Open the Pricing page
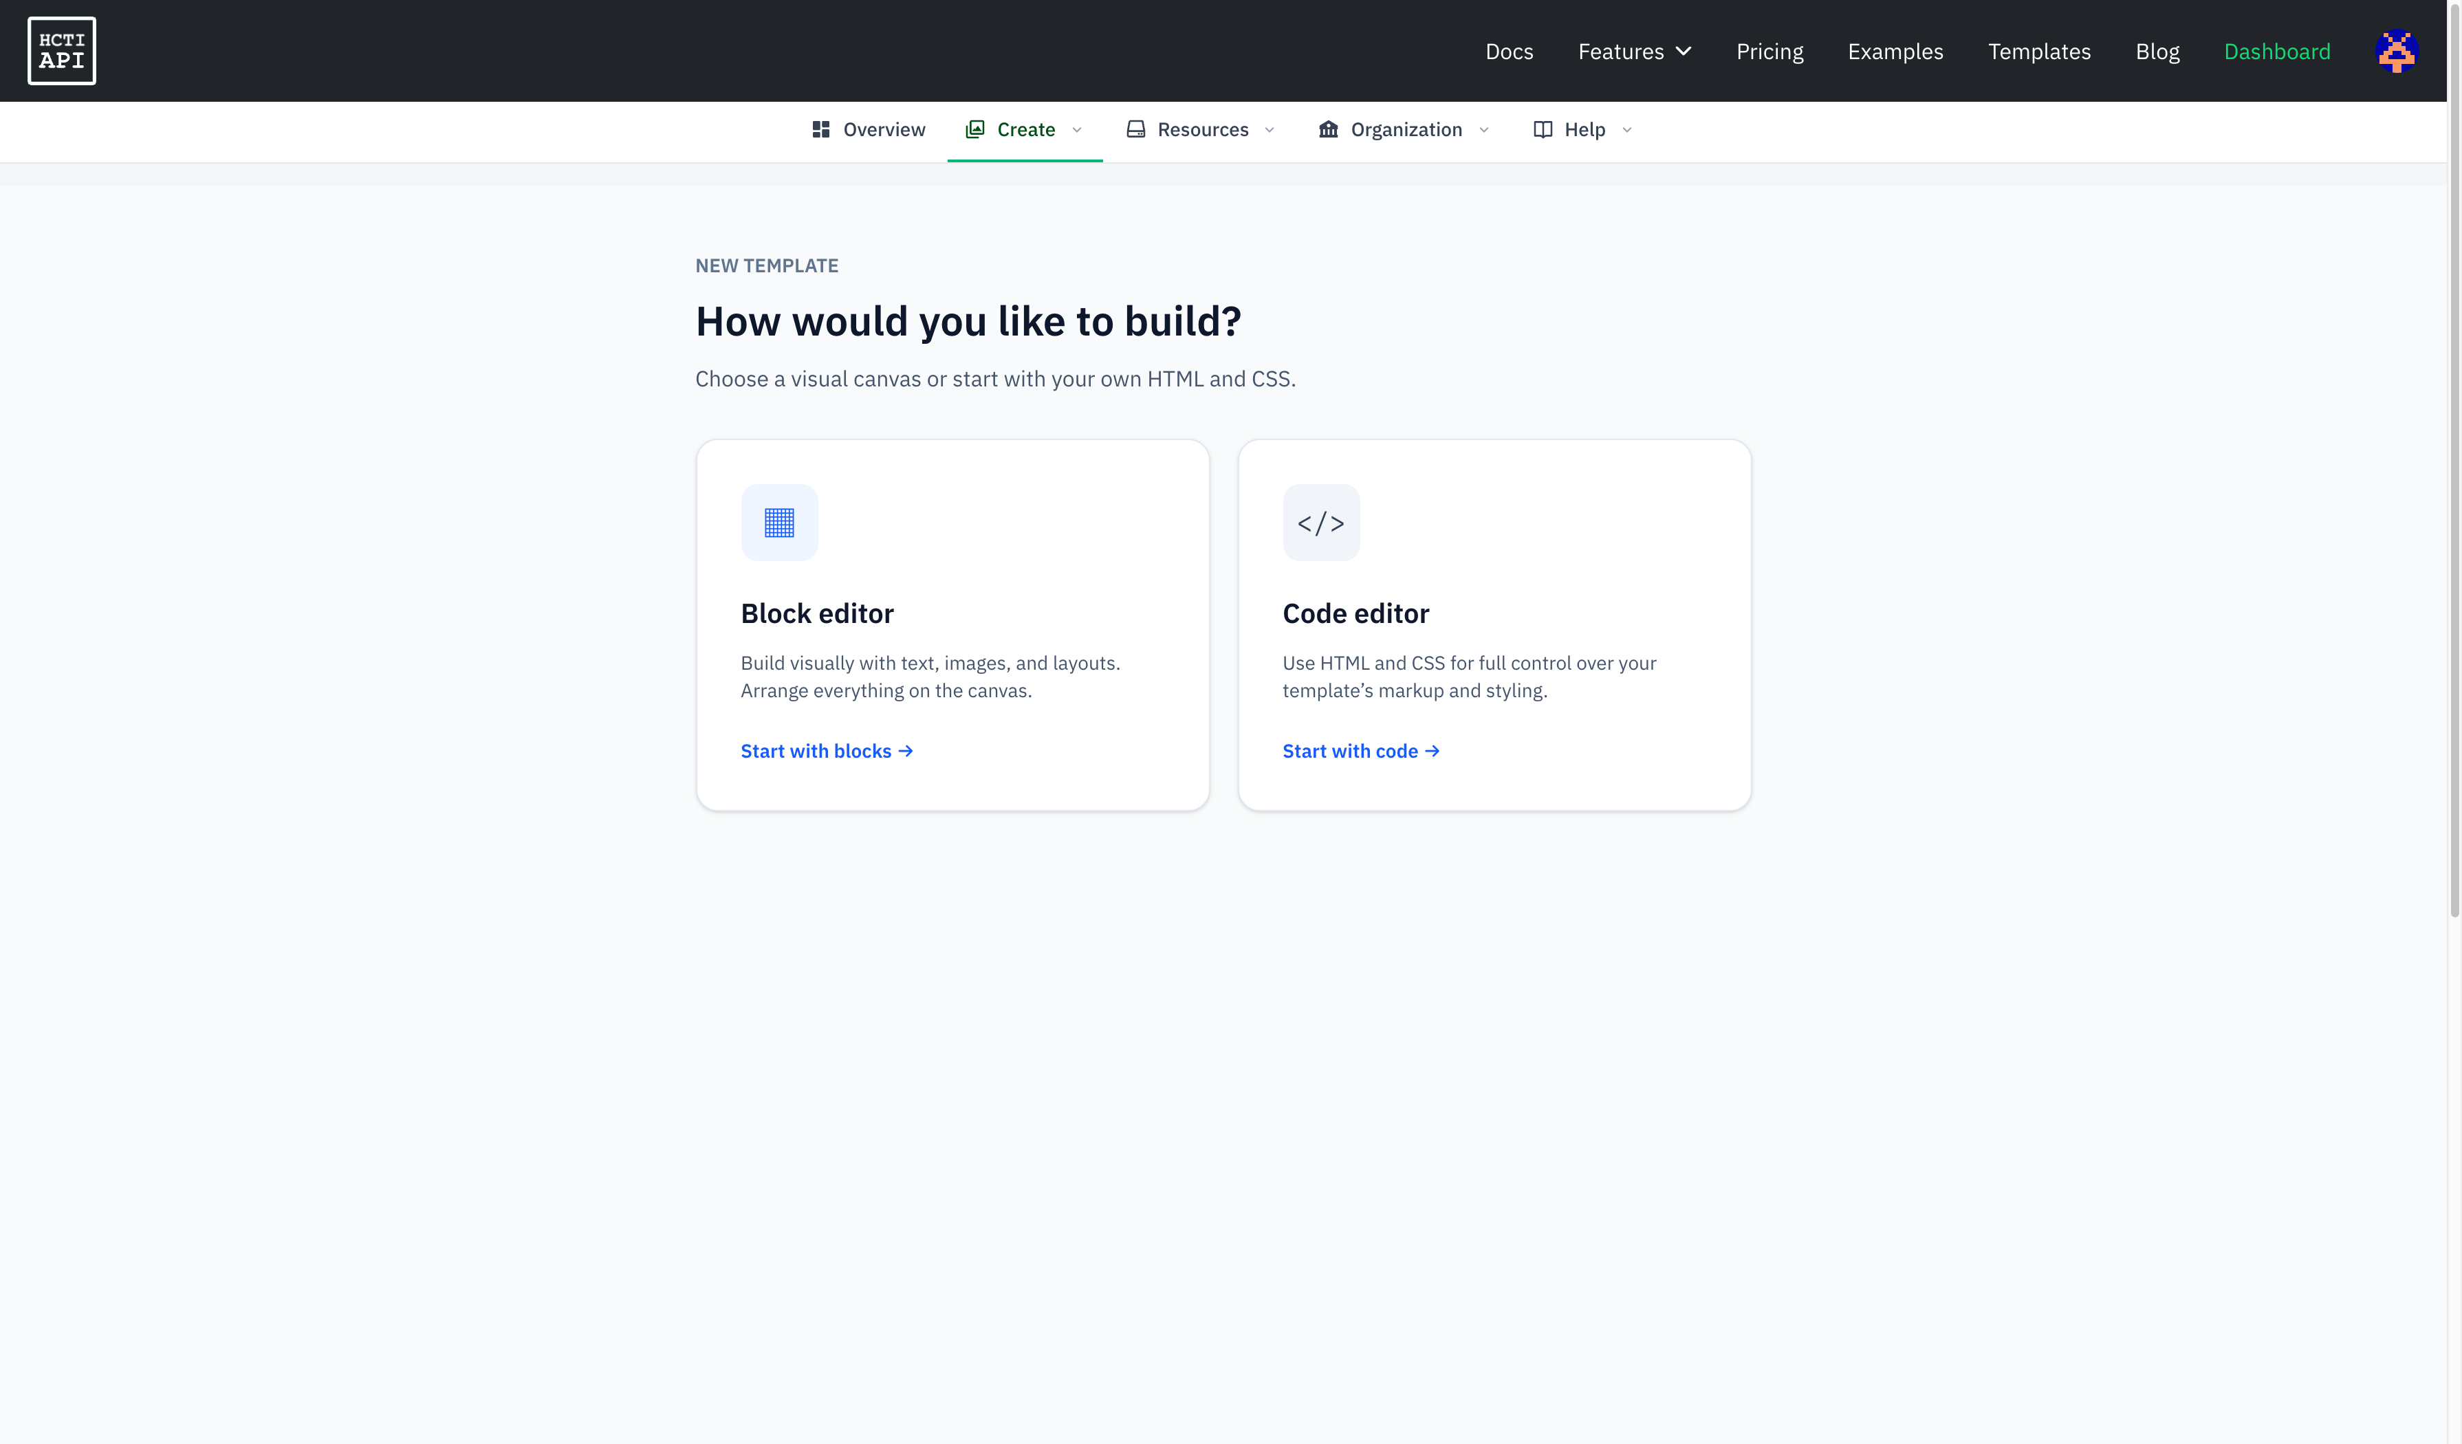Screen dimensions: 2462x1444 click(x=1769, y=52)
